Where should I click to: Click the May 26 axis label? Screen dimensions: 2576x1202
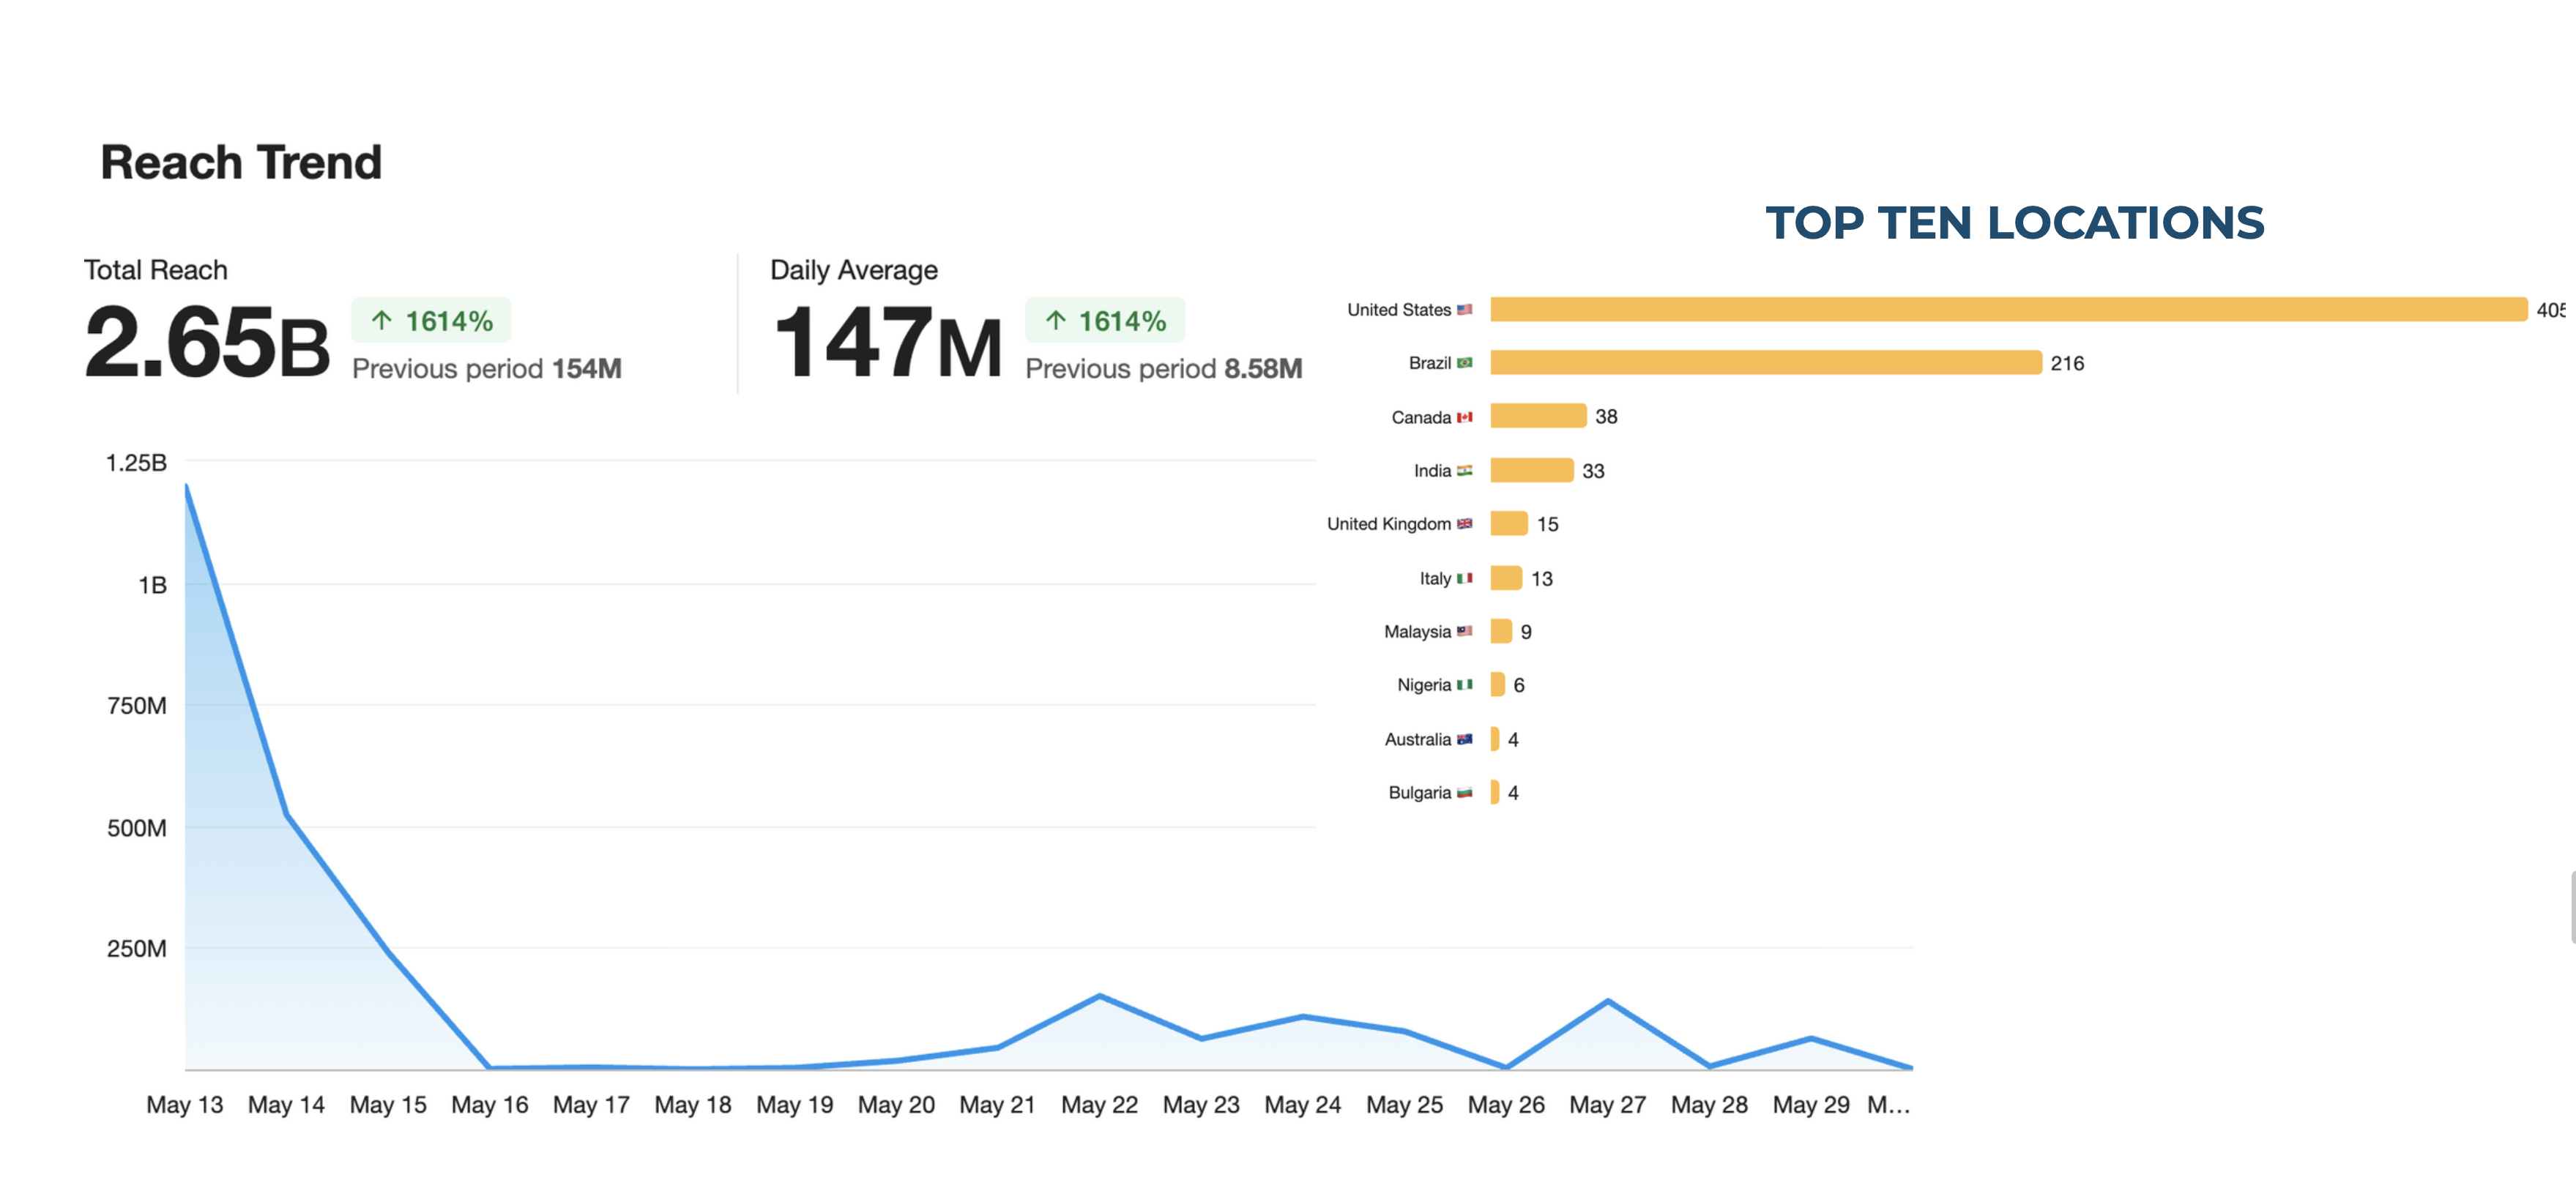1506,1105
